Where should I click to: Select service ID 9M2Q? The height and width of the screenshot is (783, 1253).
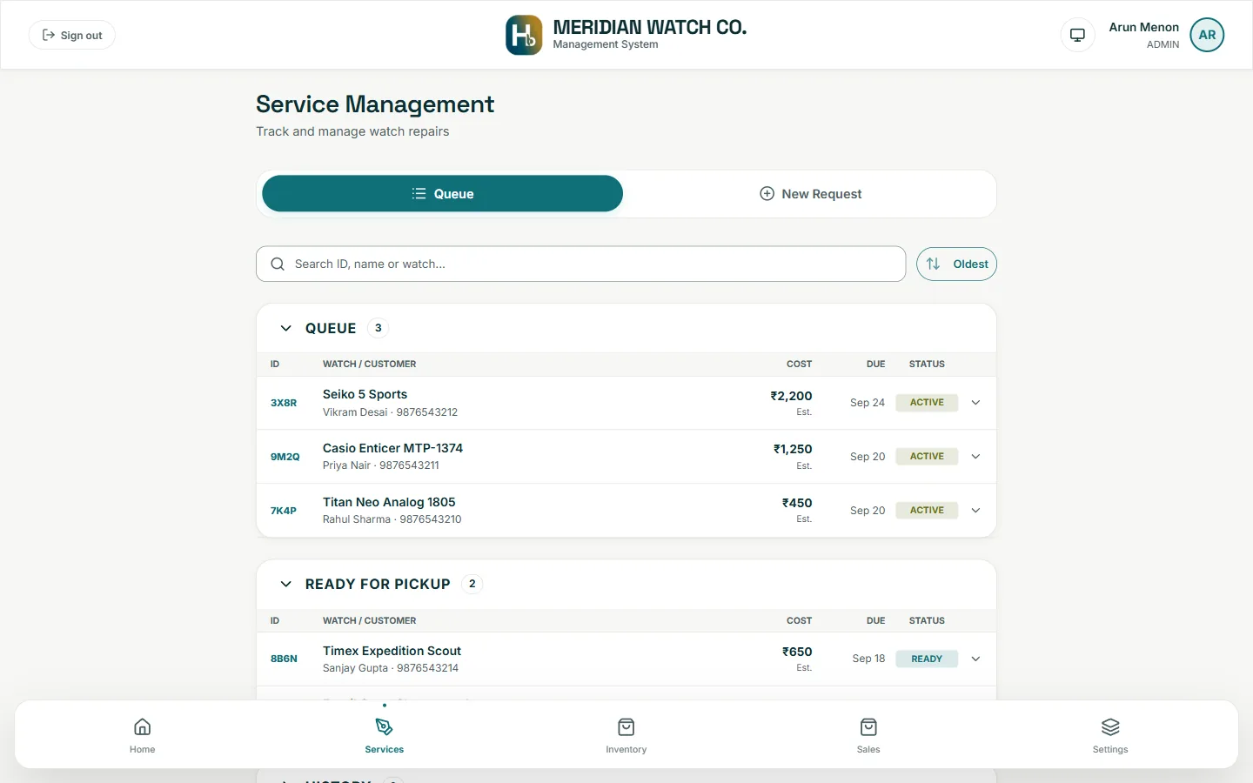pos(285,457)
